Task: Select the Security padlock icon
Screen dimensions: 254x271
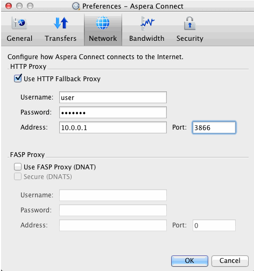Action: pyautogui.click(x=189, y=23)
